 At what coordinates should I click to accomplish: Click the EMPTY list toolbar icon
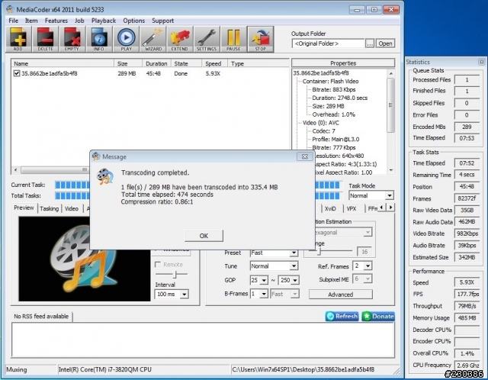click(72, 39)
